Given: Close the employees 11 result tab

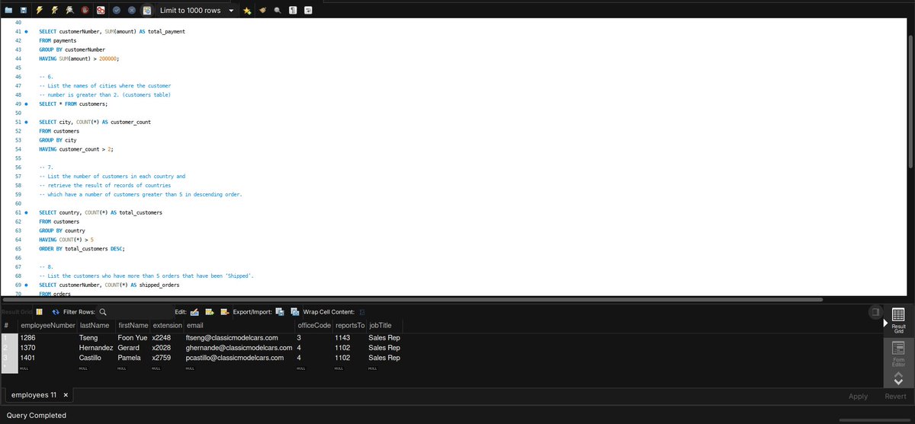Looking at the screenshot, I should [x=66, y=396].
